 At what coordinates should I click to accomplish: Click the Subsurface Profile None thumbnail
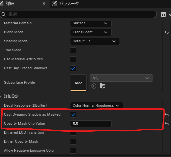click(78, 83)
